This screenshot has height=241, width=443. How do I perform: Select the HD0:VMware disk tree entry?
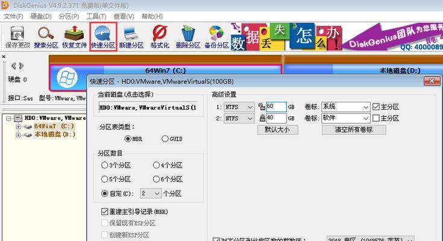click(55, 118)
